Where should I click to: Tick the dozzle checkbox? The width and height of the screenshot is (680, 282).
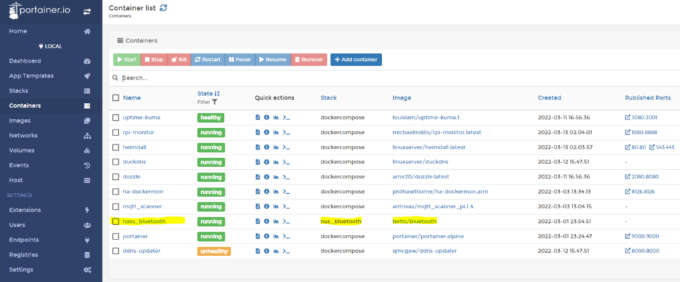tap(116, 176)
